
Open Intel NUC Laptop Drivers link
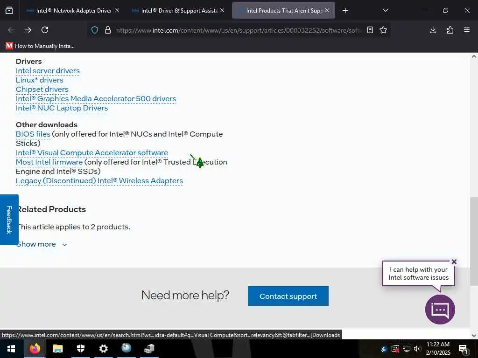click(x=62, y=108)
